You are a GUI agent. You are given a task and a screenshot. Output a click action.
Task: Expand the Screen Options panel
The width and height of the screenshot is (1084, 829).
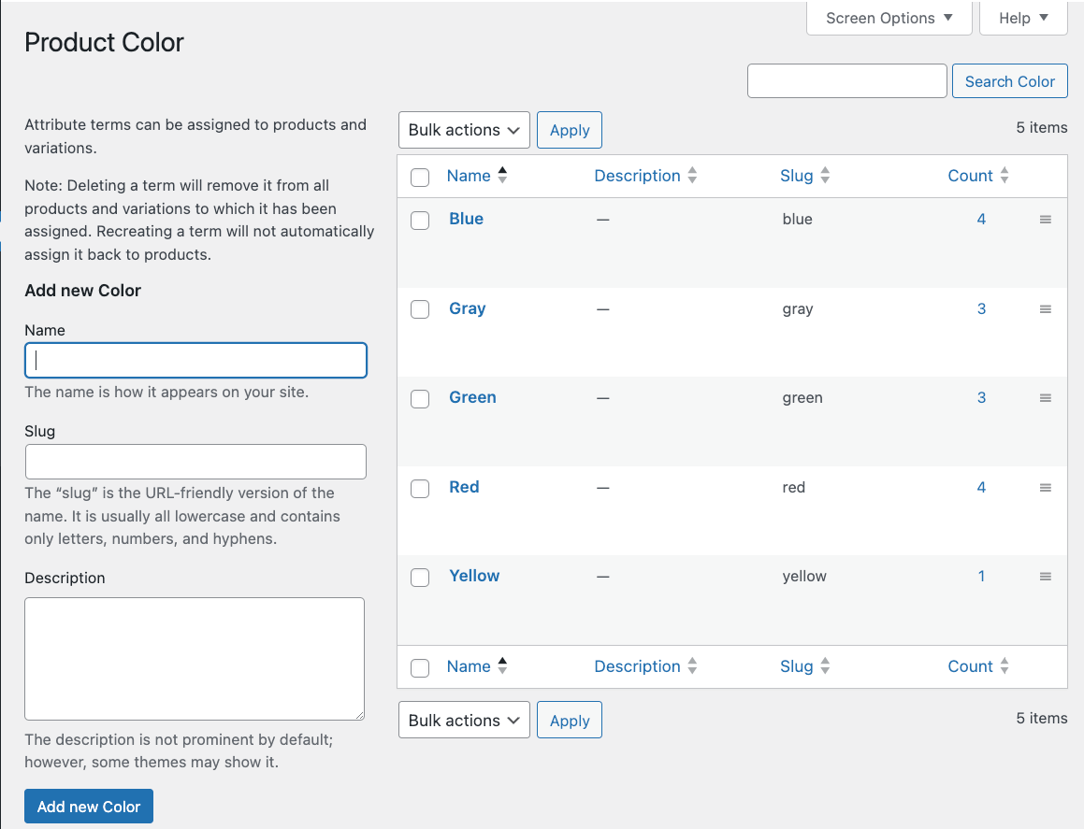pyautogui.click(x=889, y=18)
